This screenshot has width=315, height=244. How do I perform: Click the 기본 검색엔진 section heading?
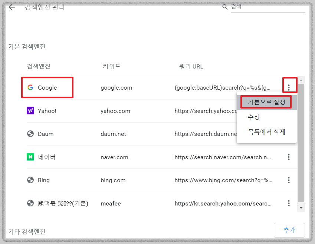point(27,47)
